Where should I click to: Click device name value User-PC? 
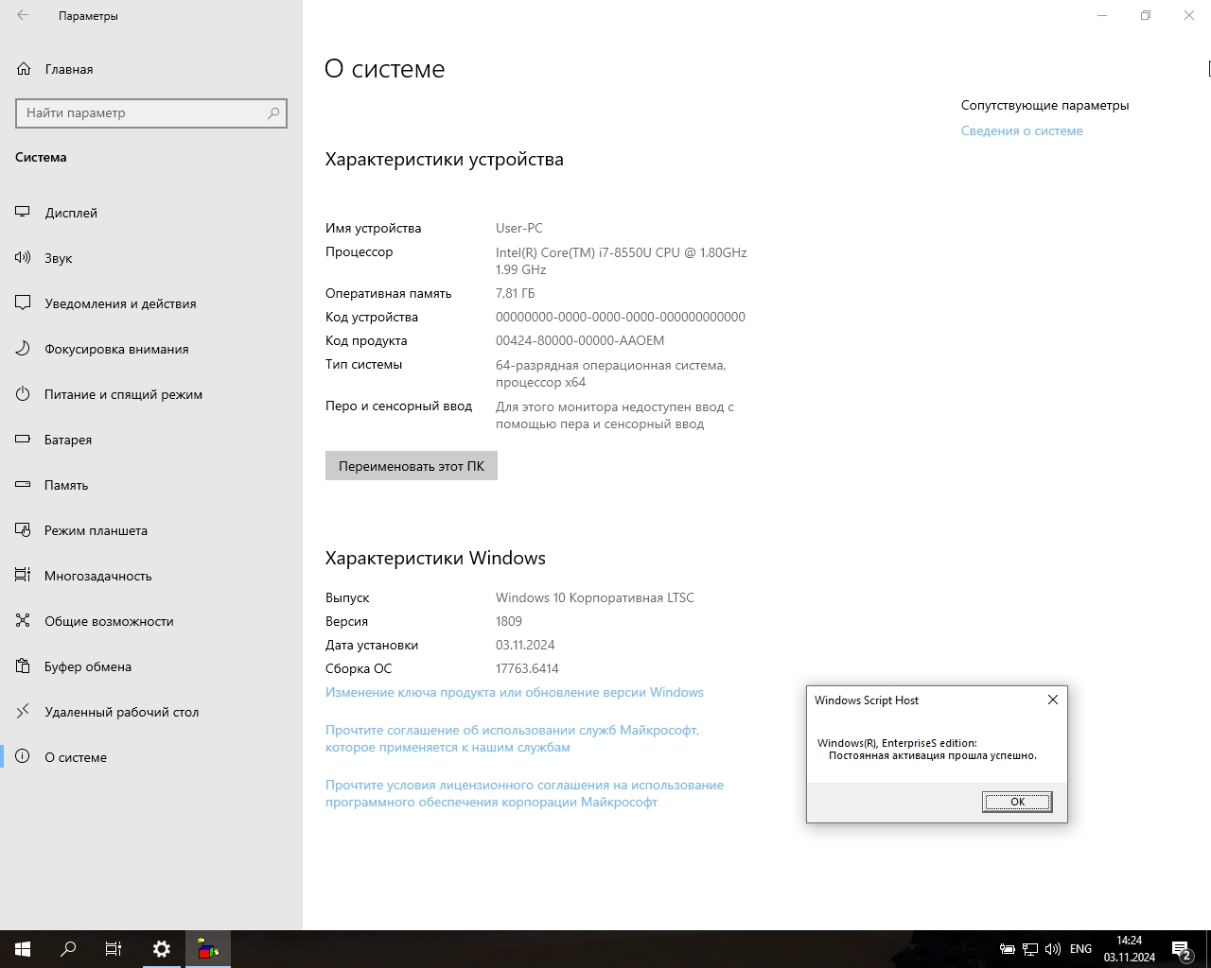[519, 228]
